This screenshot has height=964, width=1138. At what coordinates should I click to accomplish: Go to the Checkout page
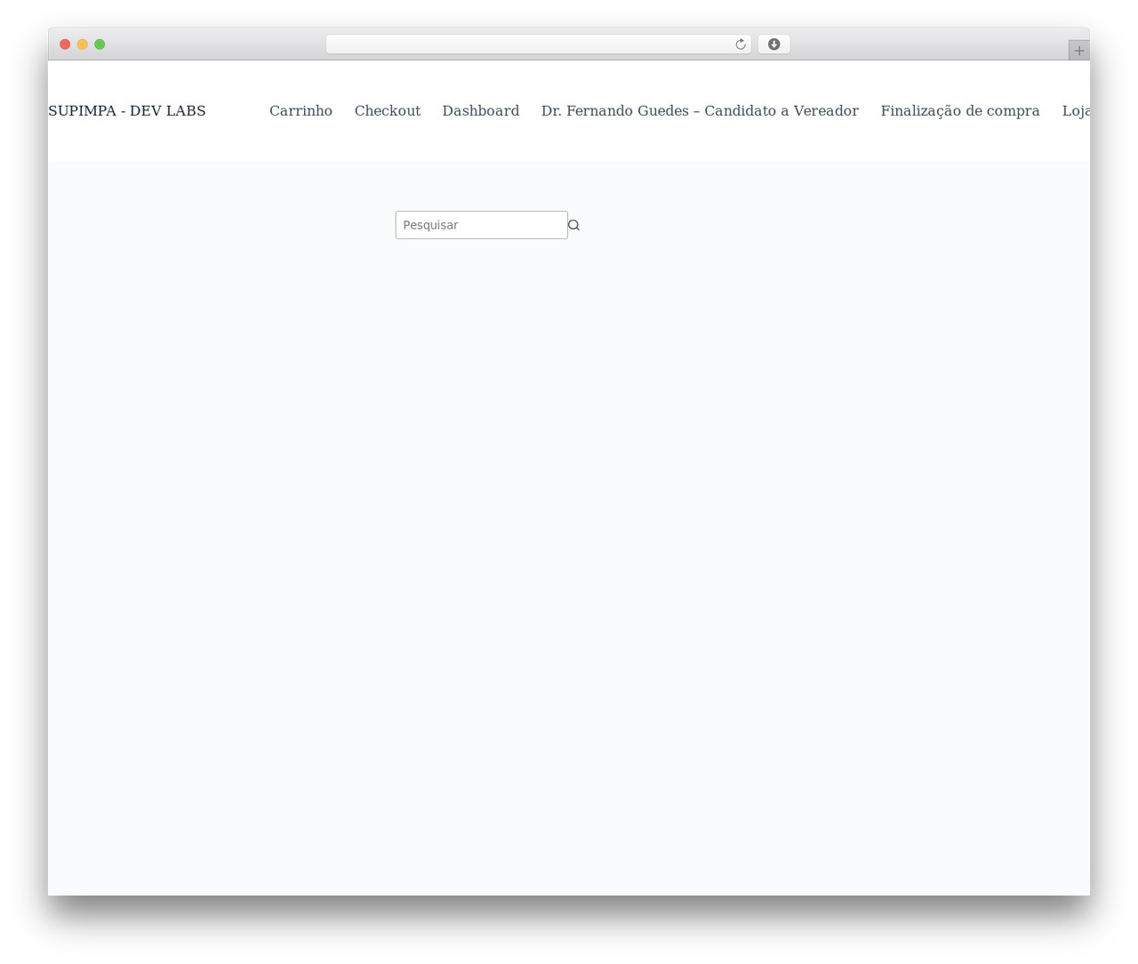[388, 111]
